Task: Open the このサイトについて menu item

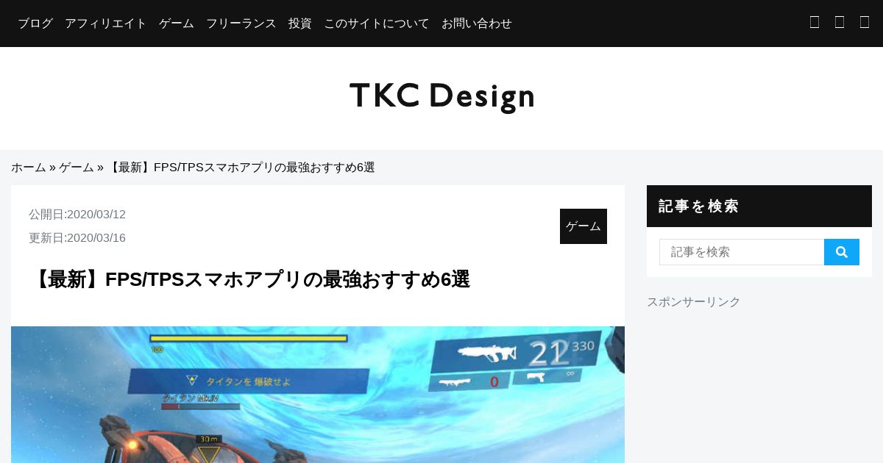Action: point(377,24)
